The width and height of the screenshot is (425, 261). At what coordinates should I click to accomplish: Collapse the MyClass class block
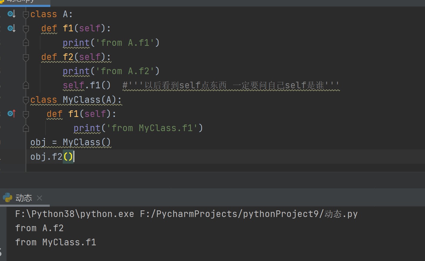[26, 100]
